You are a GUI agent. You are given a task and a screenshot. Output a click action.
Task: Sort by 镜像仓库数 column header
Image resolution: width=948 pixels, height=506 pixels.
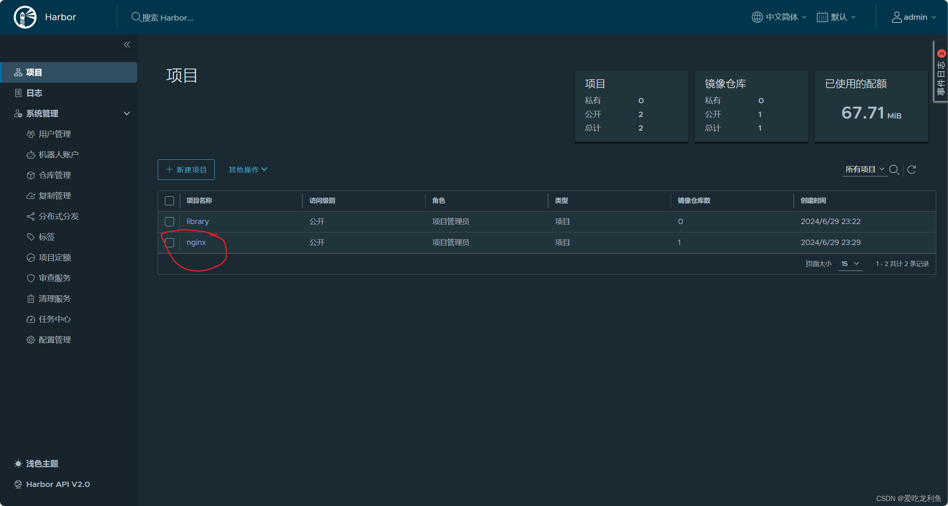694,200
